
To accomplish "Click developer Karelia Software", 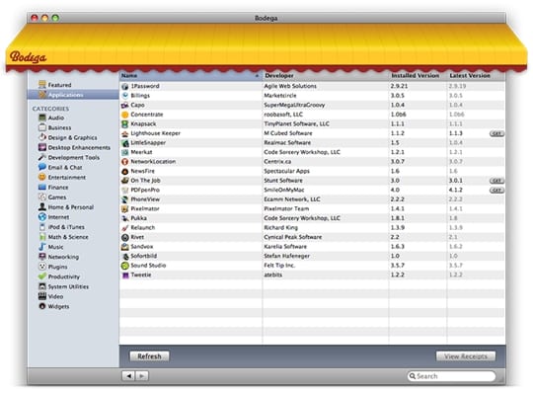I will coord(285,247).
